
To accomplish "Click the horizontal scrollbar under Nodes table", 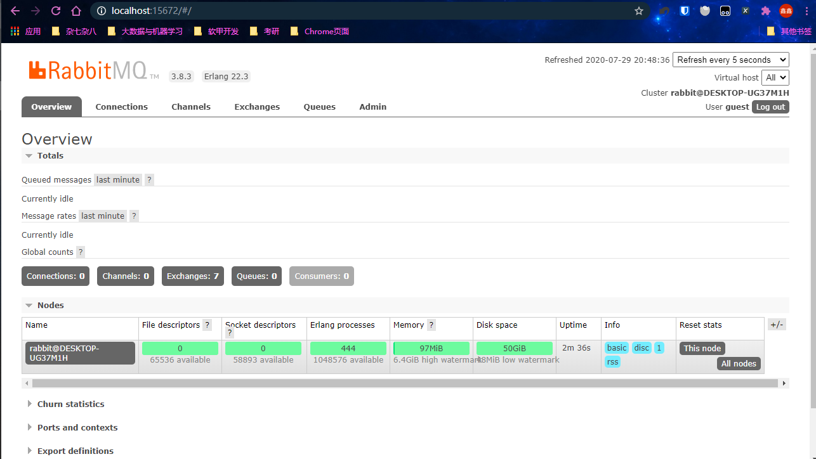I will [x=405, y=383].
